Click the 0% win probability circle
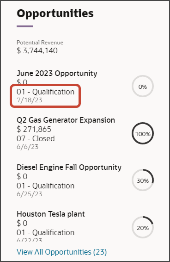Image resolution: width=170 pixels, height=262 pixels. [x=143, y=86]
